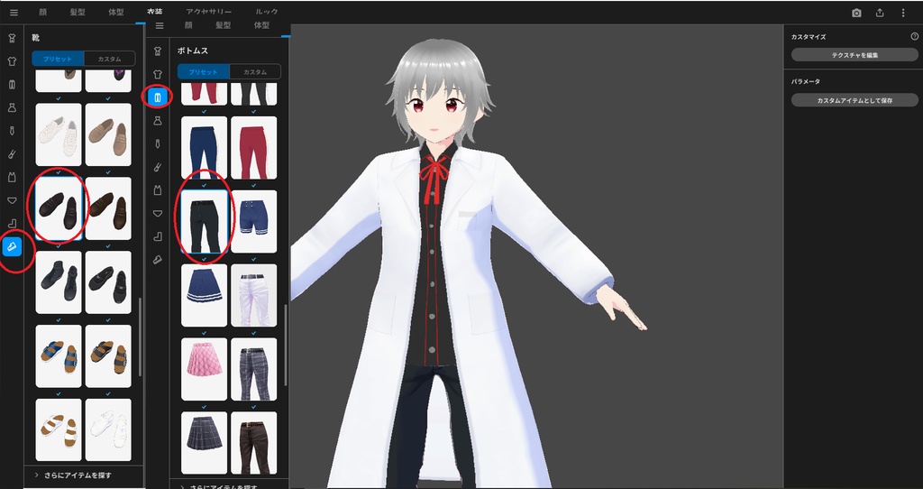923x489 pixels.
Task: Choose the blue shorts preset
Action: click(x=253, y=222)
